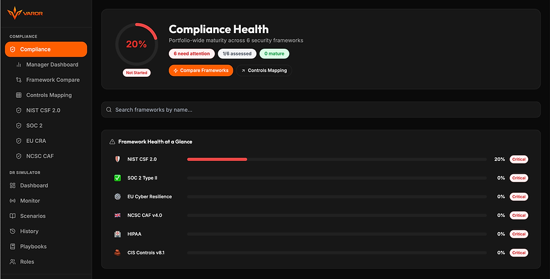Click the Critical badge on NIST CSF 2.0 row

coord(519,159)
